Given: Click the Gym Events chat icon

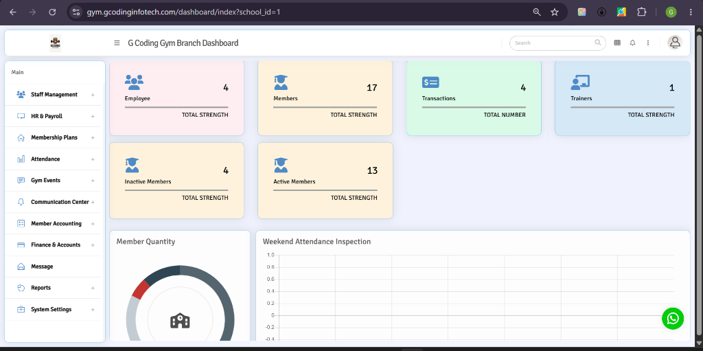Looking at the screenshot, I should coord(21,181).
